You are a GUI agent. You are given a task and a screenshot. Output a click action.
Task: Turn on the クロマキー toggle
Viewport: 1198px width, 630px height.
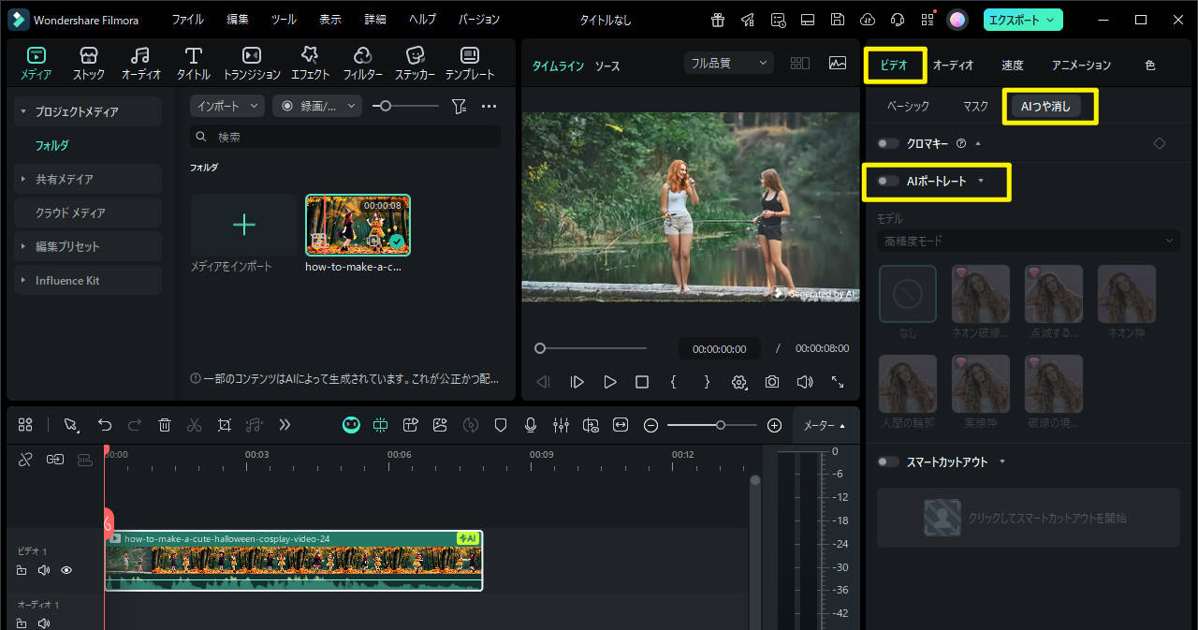tap(888, 143)
